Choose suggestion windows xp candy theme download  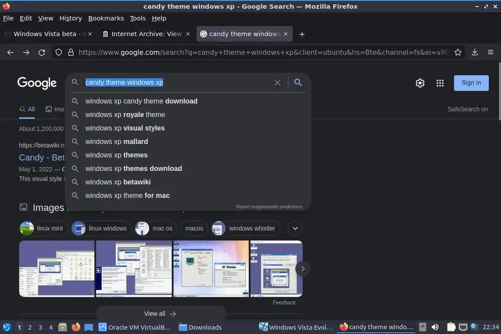(x=188, y=101)
